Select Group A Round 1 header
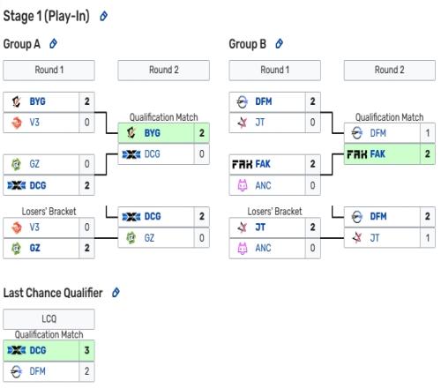The height and width of the screenshot is (388, 441). coord(49,71)
